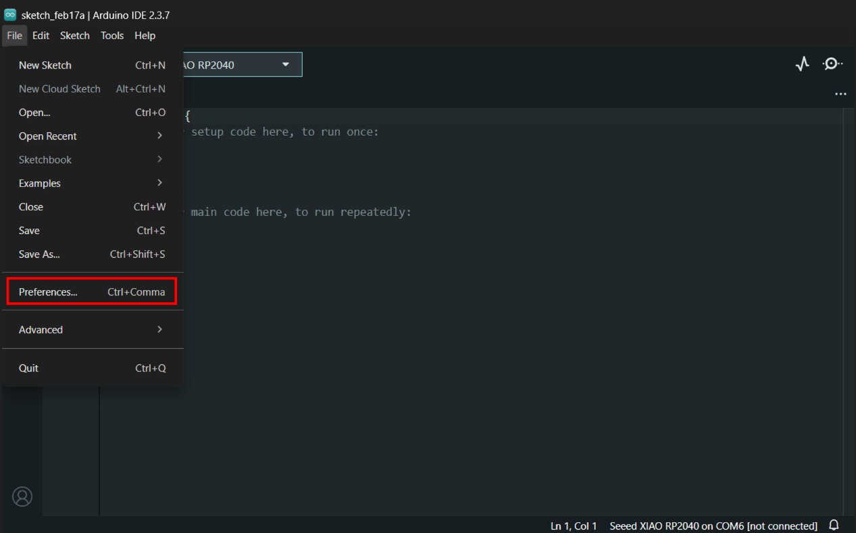Image resolution: width=856 pixels, height=533 pixels.
Task: Choose Open... in the File menu
Action: point(92,112)
